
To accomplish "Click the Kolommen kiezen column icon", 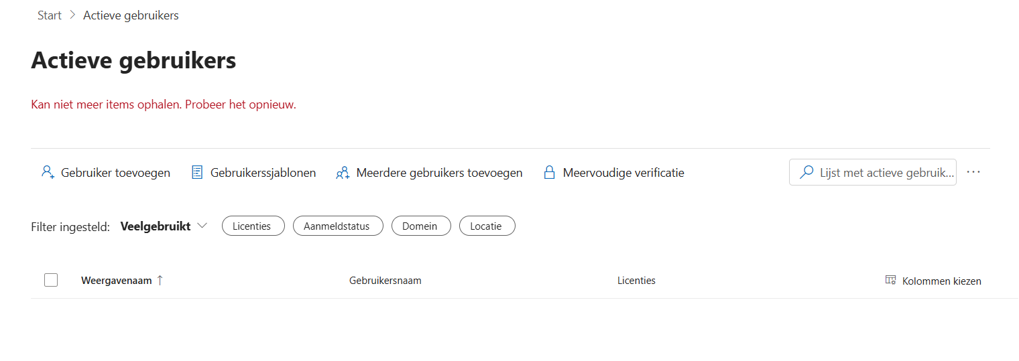I will (891, 280).
